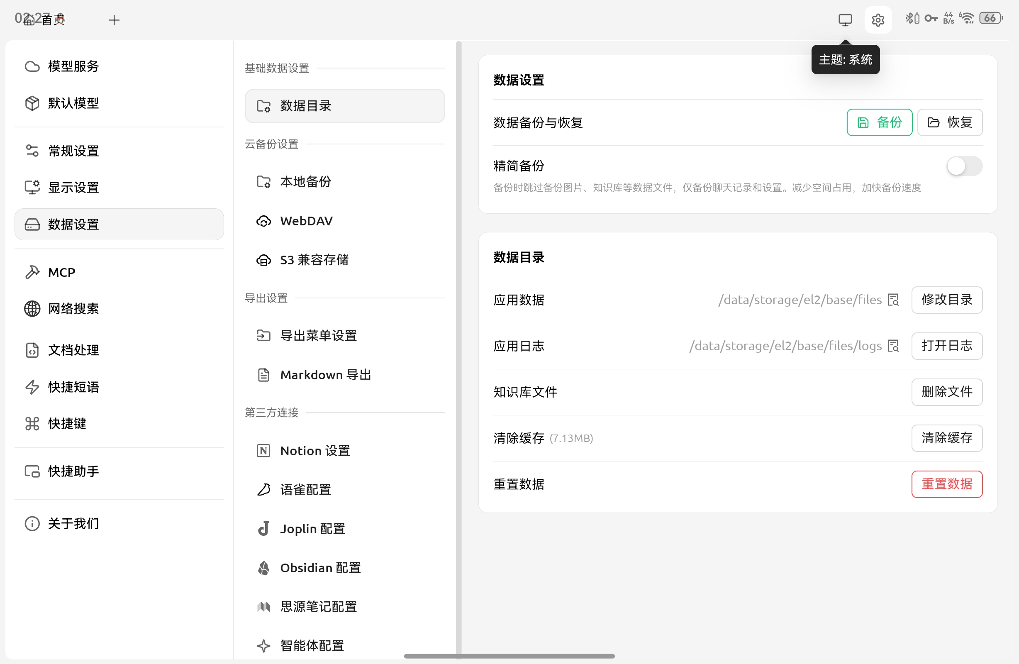
Task: Click the 知识库文件 label
Action: tap(525, 392)
